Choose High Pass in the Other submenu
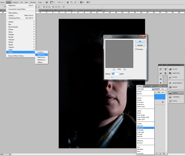Screen dimensions: 185x156 pyautogui.click(x=42, y=55)
